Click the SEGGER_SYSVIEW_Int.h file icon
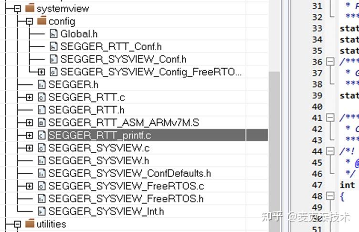This screenshot has height=232, width=359. (x=42, y=211)
